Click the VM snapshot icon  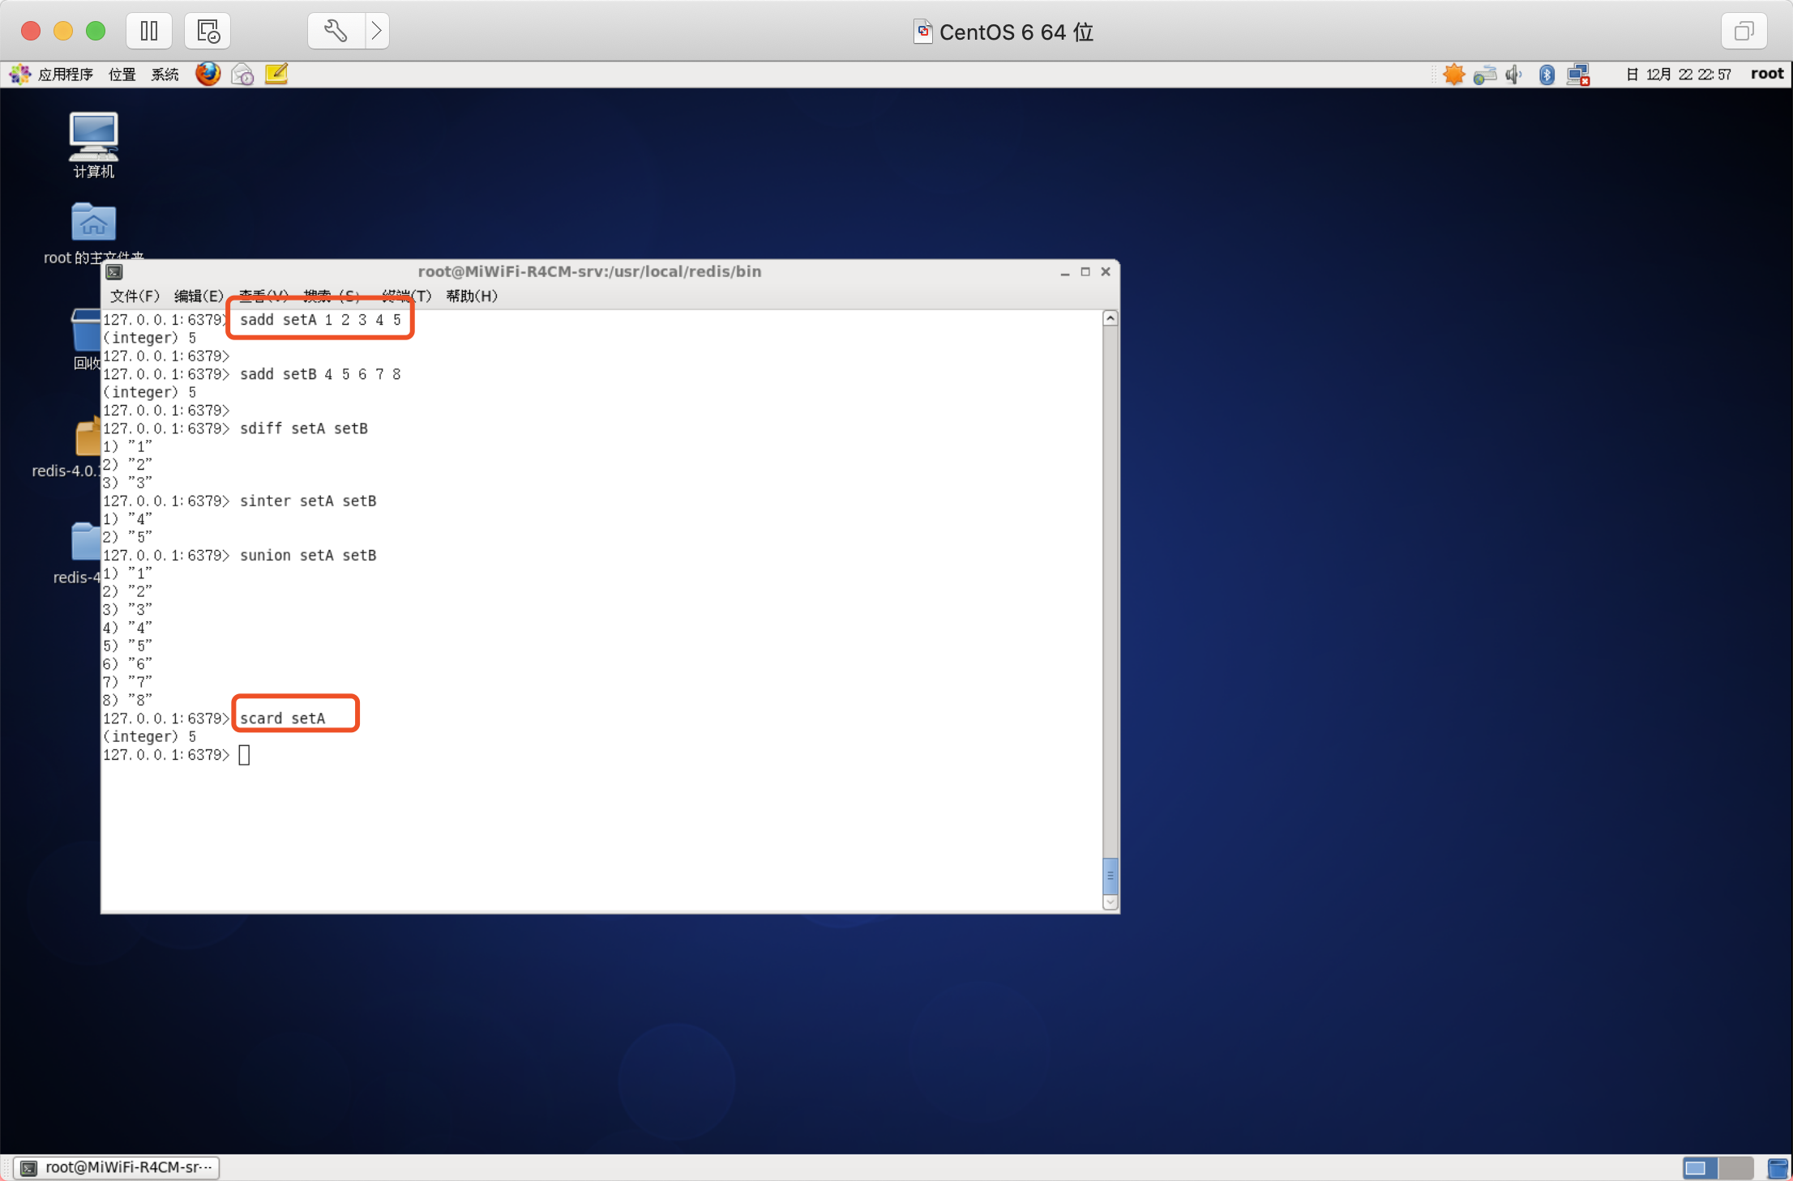coord(208,31)
